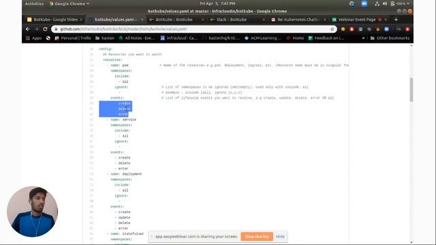Viewport: 436px width, 245px height.
Task: Open the volume icon in system panel
Action: point(385,3)
